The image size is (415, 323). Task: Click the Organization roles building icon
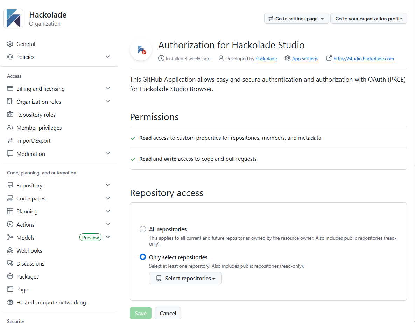10,102
